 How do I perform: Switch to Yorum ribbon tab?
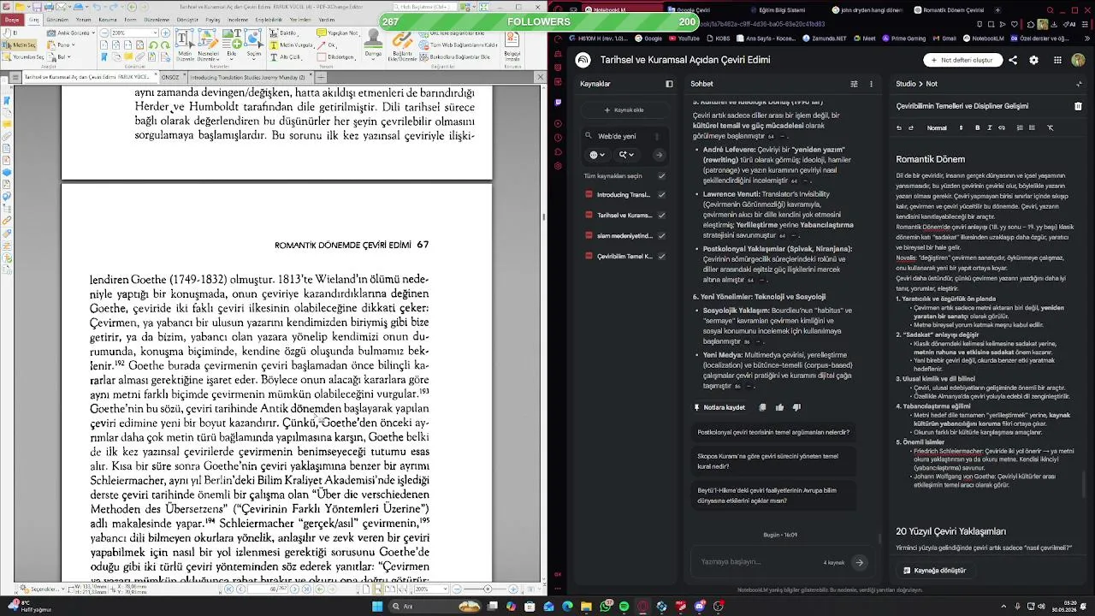pos(83,20)
